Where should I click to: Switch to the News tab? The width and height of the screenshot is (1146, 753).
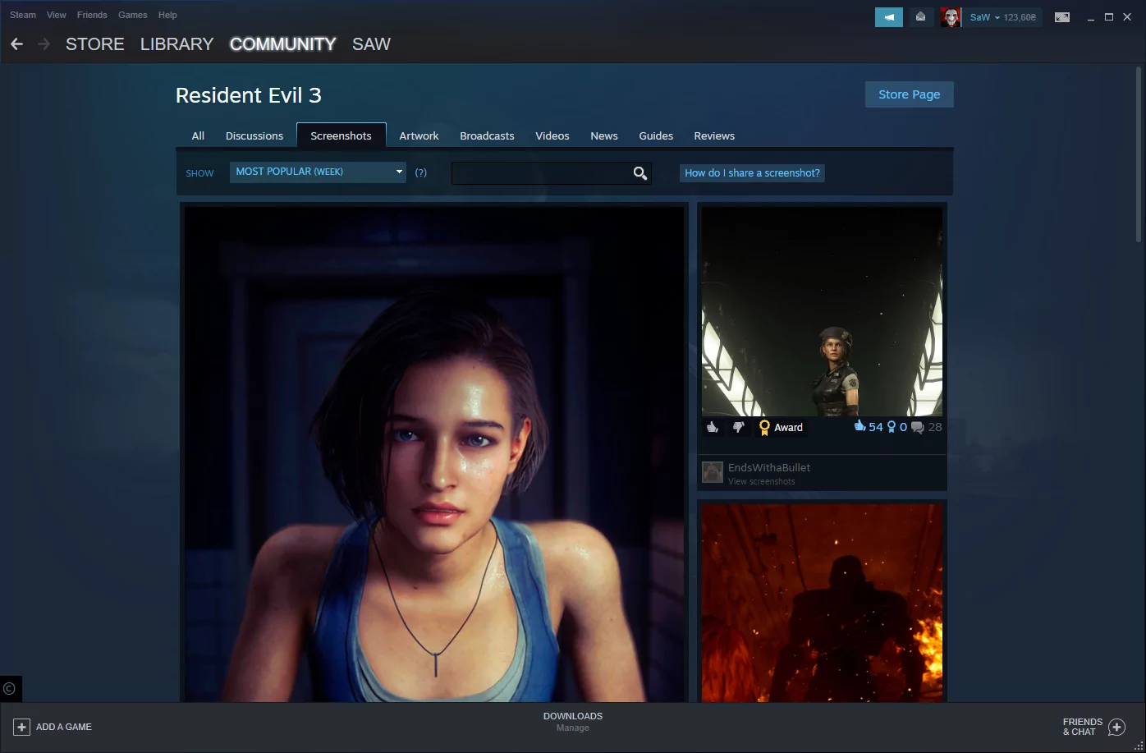click(604, 135)
